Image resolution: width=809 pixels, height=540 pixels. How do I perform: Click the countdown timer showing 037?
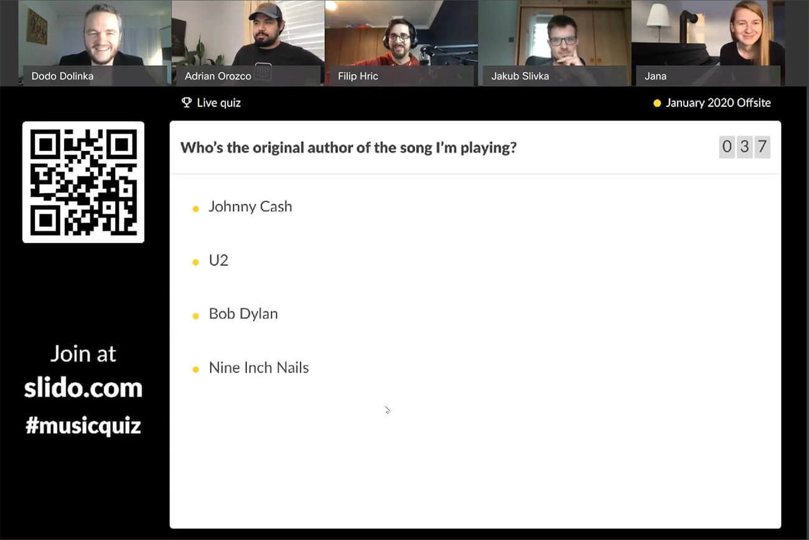(x=744, y=147)
